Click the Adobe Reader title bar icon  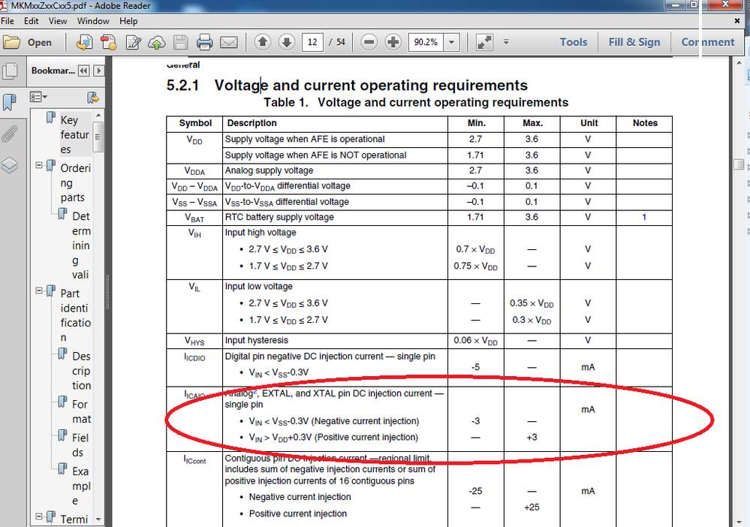(x=4, y=5)
